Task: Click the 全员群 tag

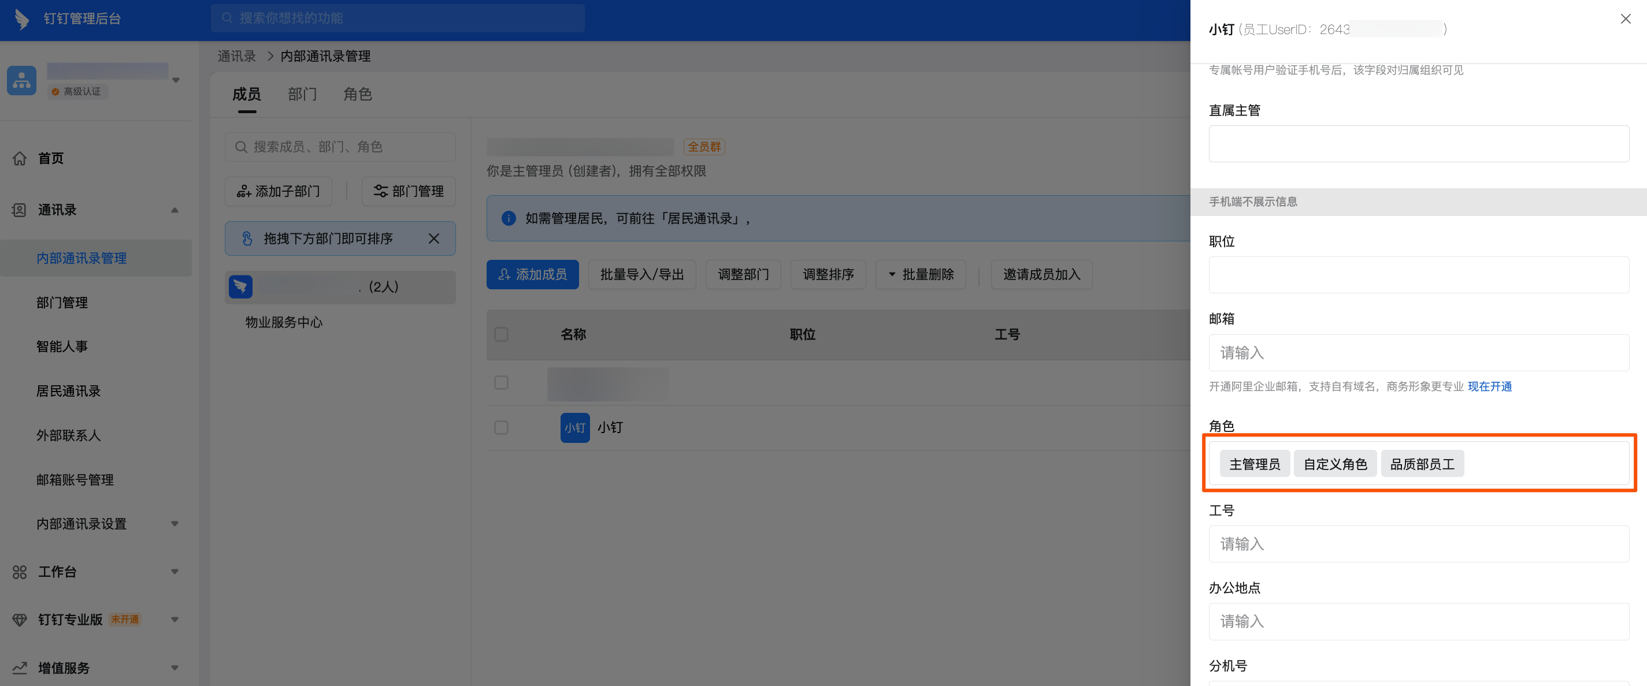Action: 704,147
